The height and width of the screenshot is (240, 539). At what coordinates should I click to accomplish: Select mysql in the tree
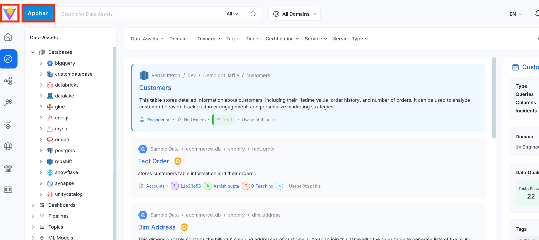click(x=62, y=129)
